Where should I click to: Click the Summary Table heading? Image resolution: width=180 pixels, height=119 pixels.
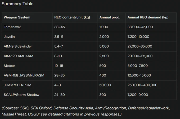point(17,4)
